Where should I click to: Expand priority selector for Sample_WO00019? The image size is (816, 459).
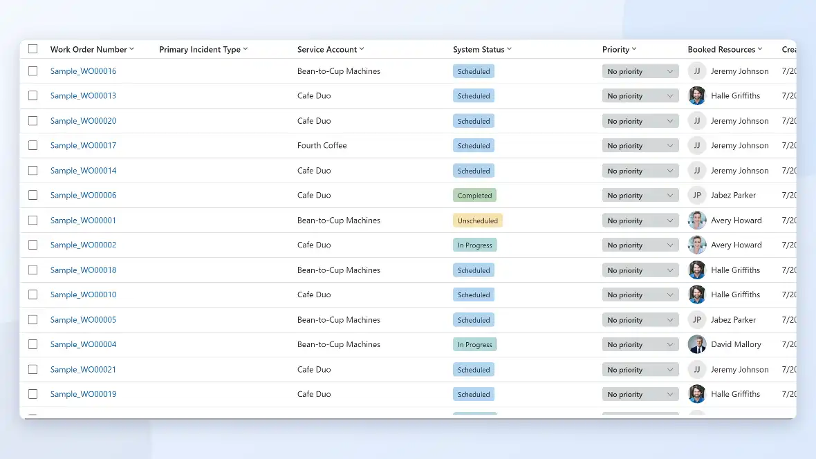640,395
